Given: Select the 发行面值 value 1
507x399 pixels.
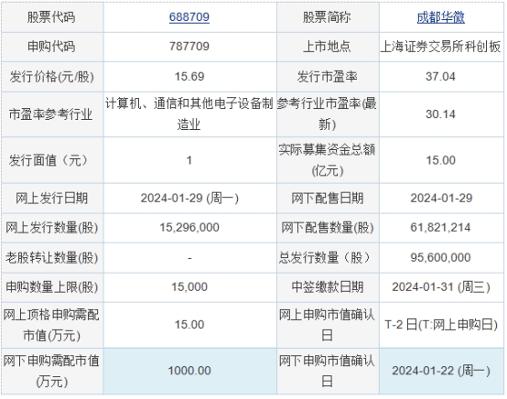Looking at the screenshot, I should [x=189, y=160].
